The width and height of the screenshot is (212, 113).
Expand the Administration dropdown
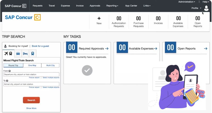187,2
